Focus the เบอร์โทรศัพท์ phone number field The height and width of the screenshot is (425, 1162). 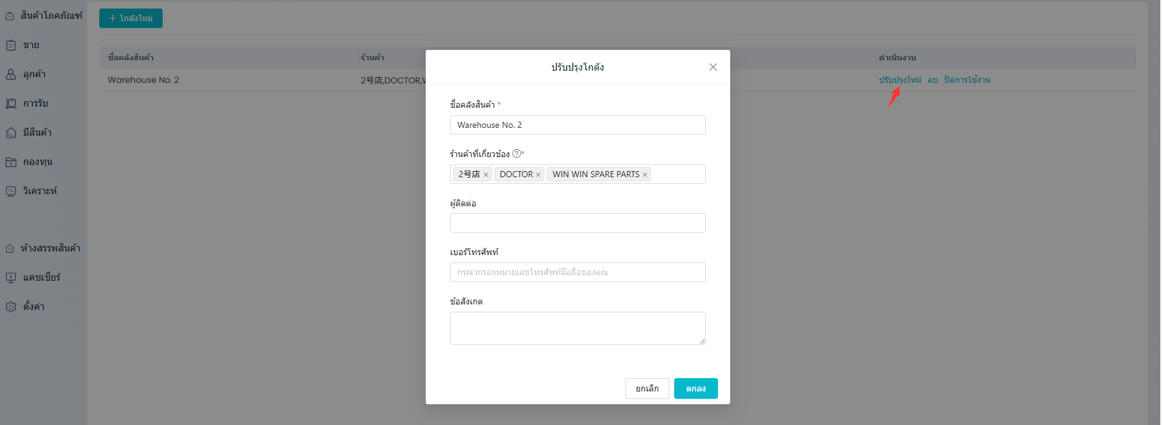(577, 272)
